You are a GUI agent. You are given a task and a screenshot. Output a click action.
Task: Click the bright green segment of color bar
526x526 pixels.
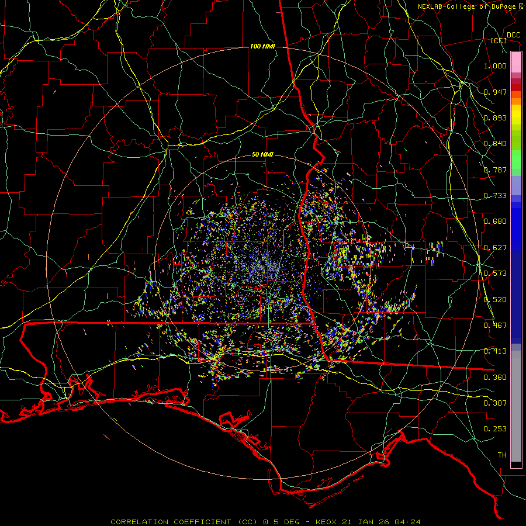tap(516, 160)
